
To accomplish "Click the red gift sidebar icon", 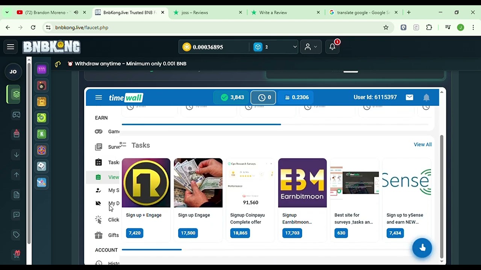I will [17, 254].
